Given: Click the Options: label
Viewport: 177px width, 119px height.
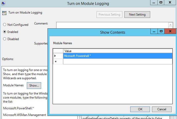Looking at the screenshot, I should coord(8,59).
